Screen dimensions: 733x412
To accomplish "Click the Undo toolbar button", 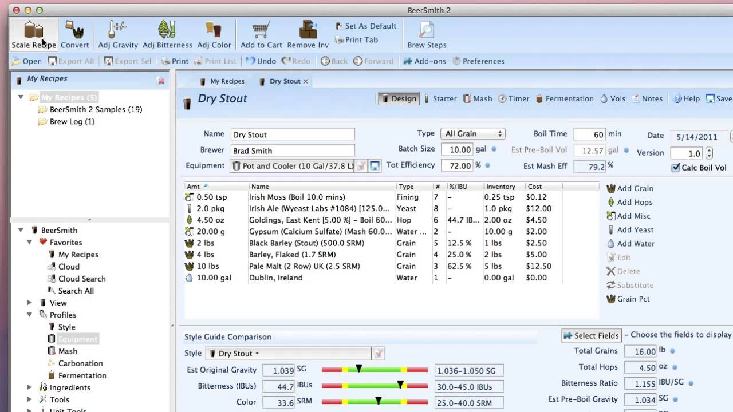I will [261, 61].
